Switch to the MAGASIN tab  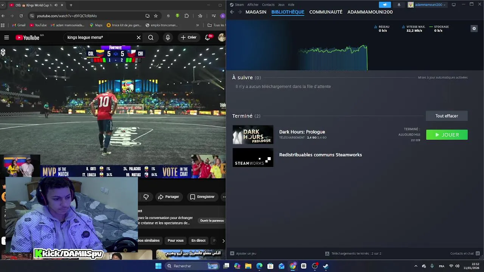pos(256,12)
